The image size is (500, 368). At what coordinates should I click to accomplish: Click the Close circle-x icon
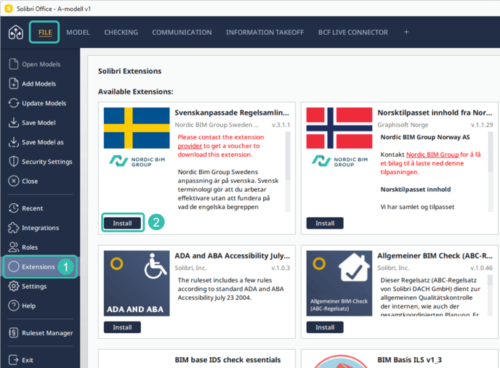(13, 181)
